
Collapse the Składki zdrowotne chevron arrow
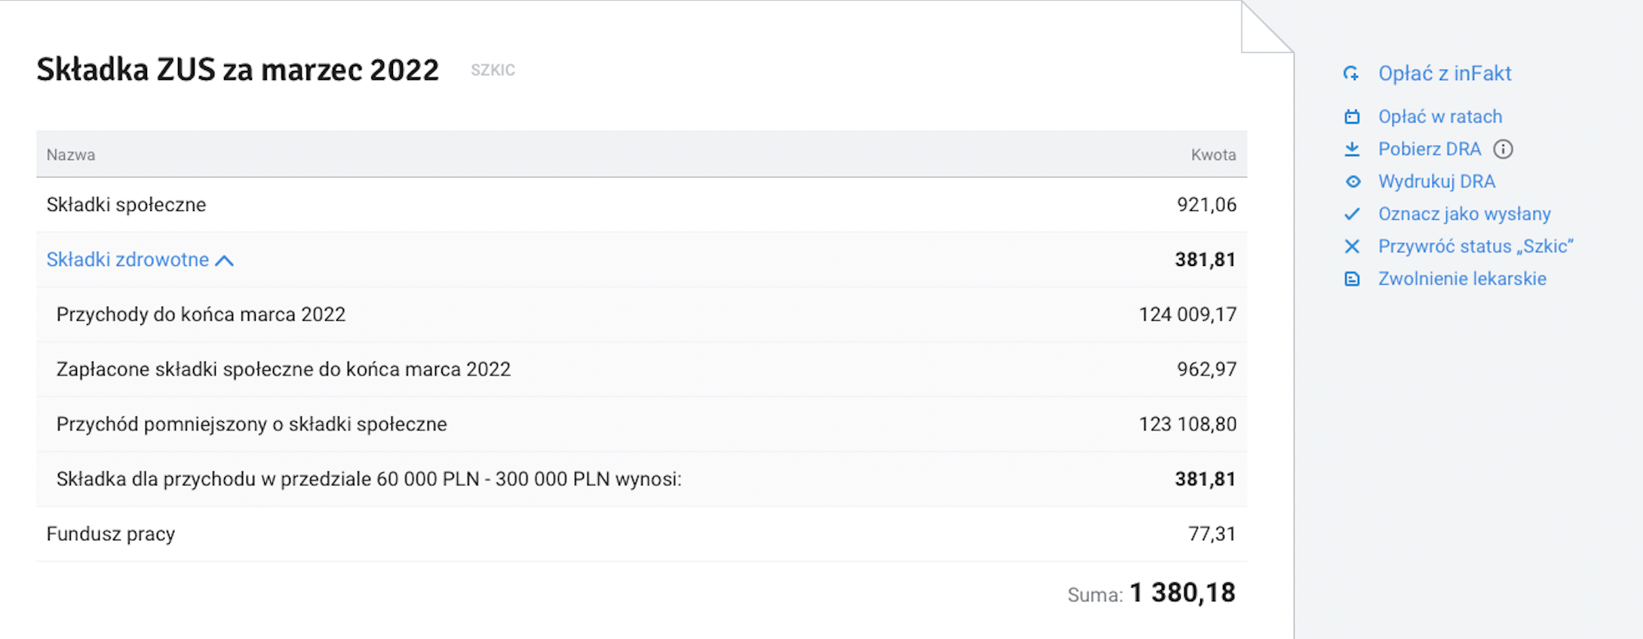coord(224,261)
